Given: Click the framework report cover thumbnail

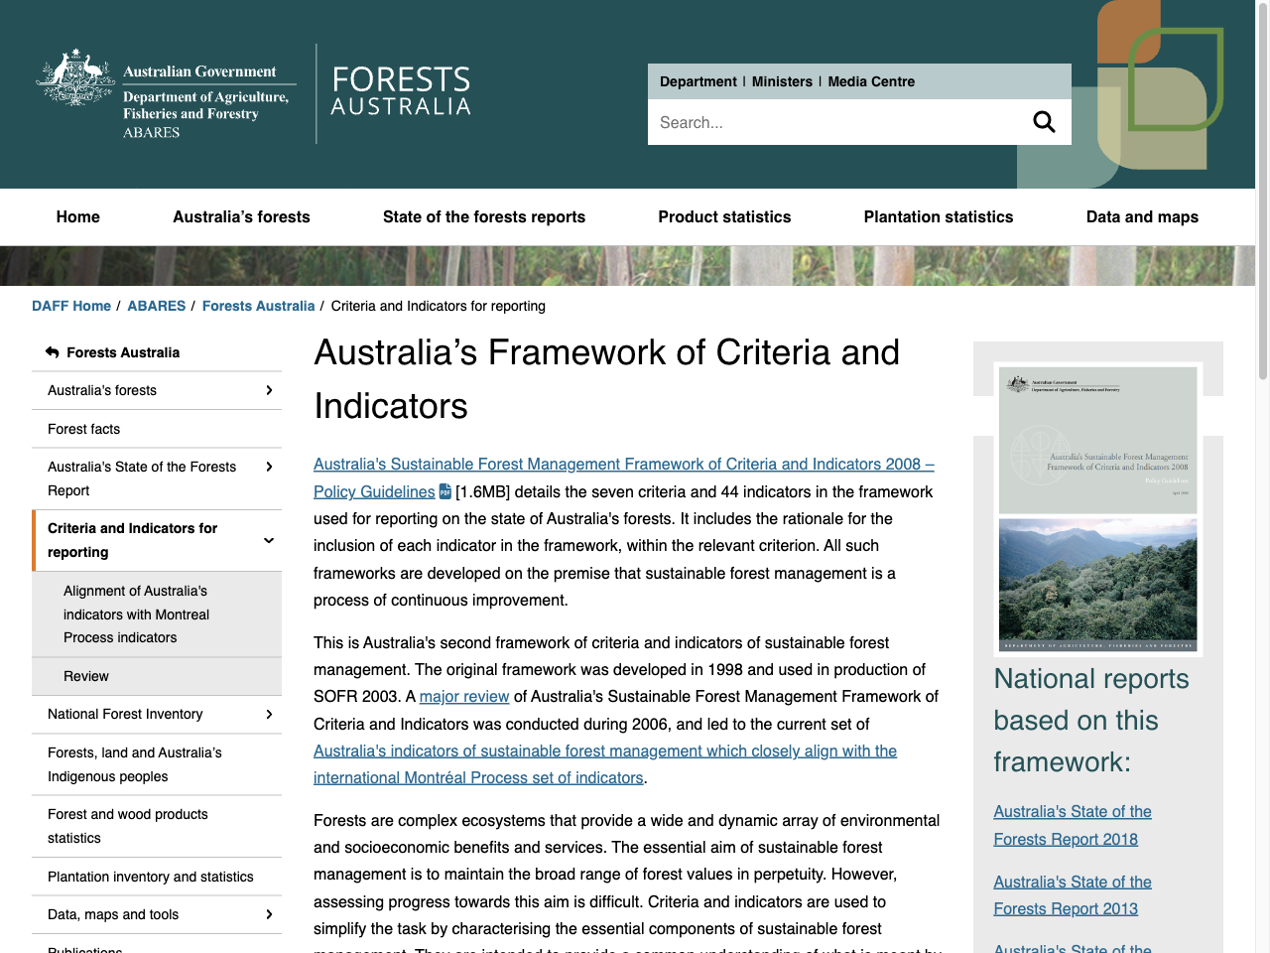Looking at the screenshot, I should [1097, 508].
